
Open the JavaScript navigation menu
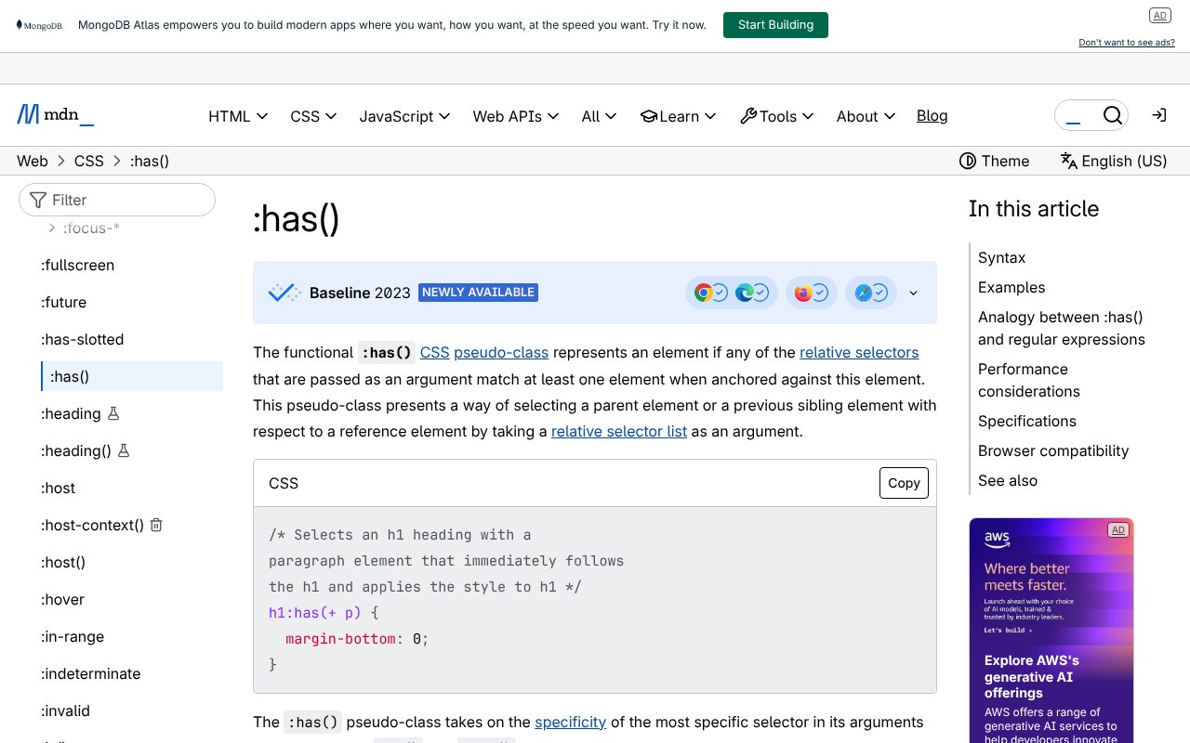(404, 116)
